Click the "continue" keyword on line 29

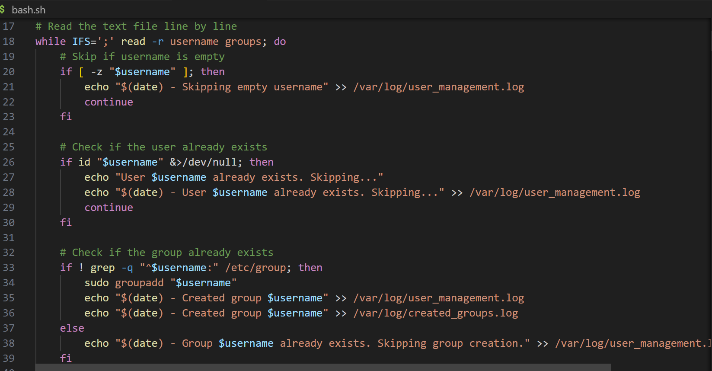(x=109, y=208)
